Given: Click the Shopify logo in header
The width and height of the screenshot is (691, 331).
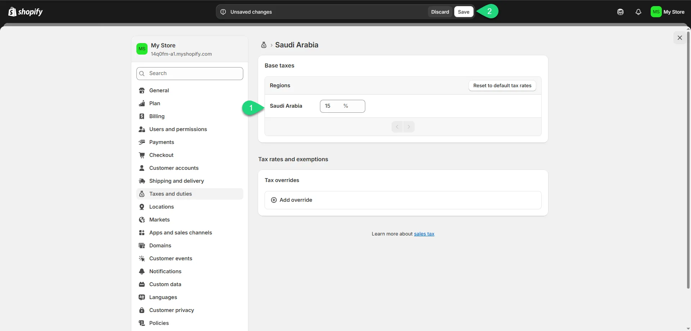Looking at the screenshot, I should tap(25, 12).
